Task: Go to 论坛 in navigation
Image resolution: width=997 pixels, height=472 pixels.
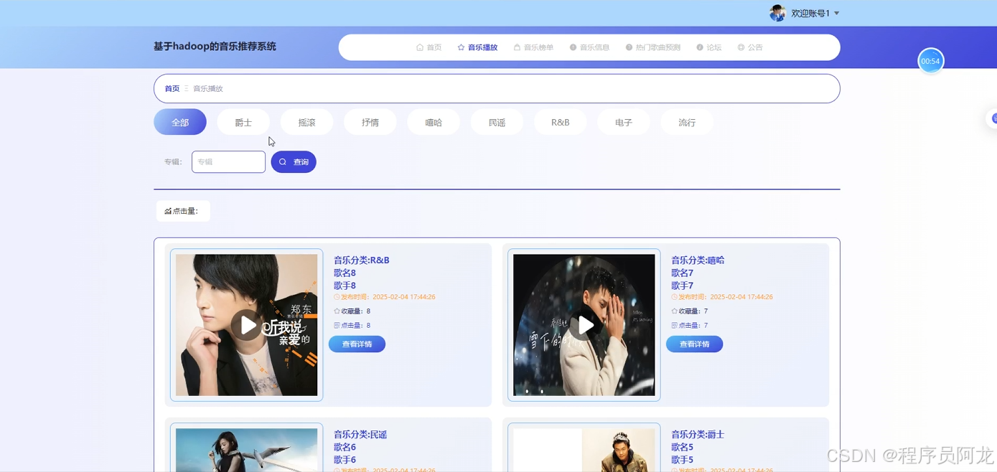Action: (x=708, y=47)
